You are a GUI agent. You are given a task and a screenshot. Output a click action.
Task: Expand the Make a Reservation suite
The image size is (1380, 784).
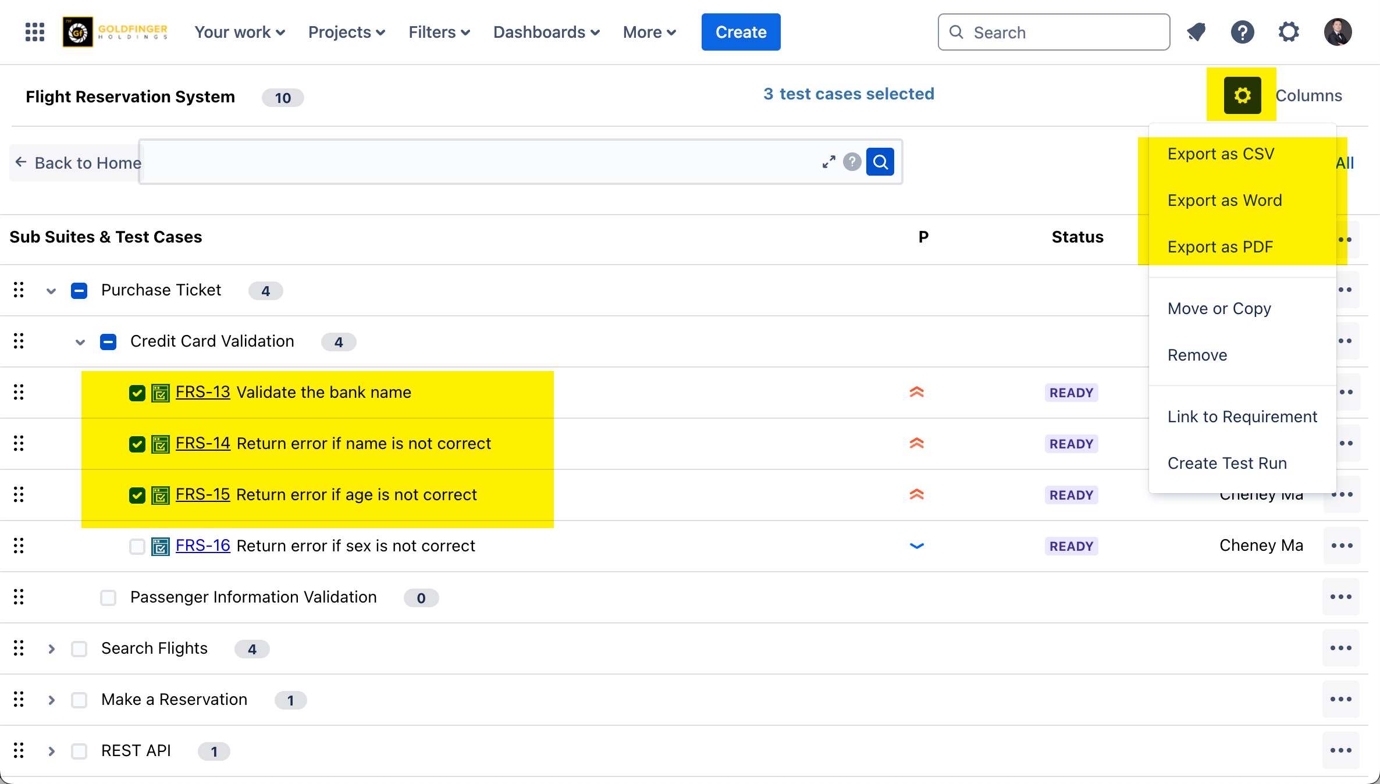51,700
